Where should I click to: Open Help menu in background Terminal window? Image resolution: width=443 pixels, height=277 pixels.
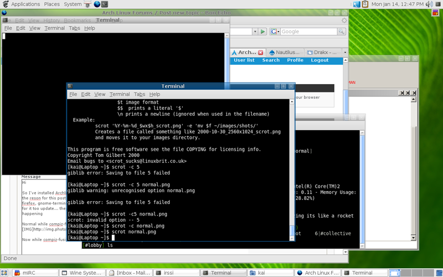[90, 28]
